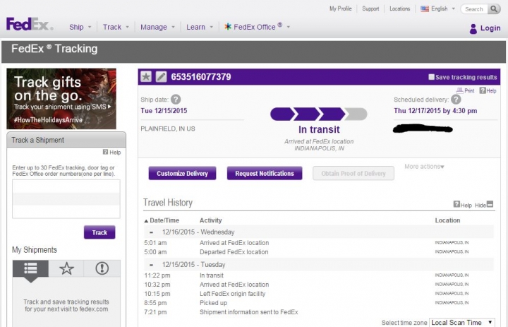Viewport: 508px width, 327px height.
Task: Click the FedEx logo
Action: (x=29, y=24)
